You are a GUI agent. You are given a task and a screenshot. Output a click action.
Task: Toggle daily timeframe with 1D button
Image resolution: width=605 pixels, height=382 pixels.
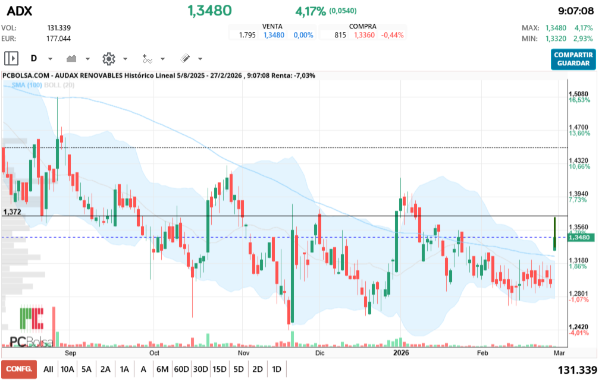[x=276, y=369]
